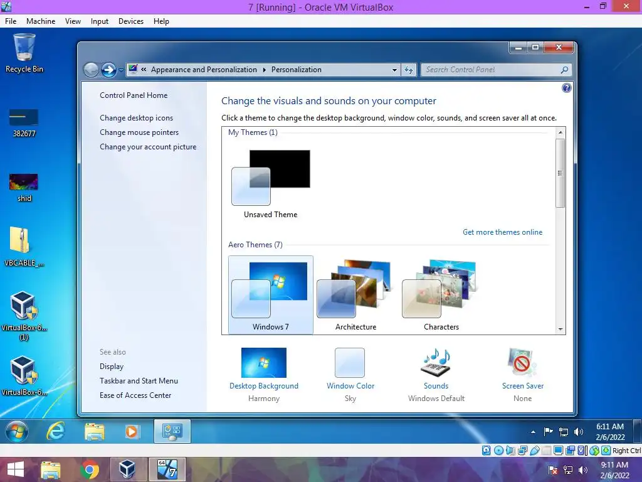Open recent pages dropdown next to Forward
The image size is (642, 482).
[121, 70]
